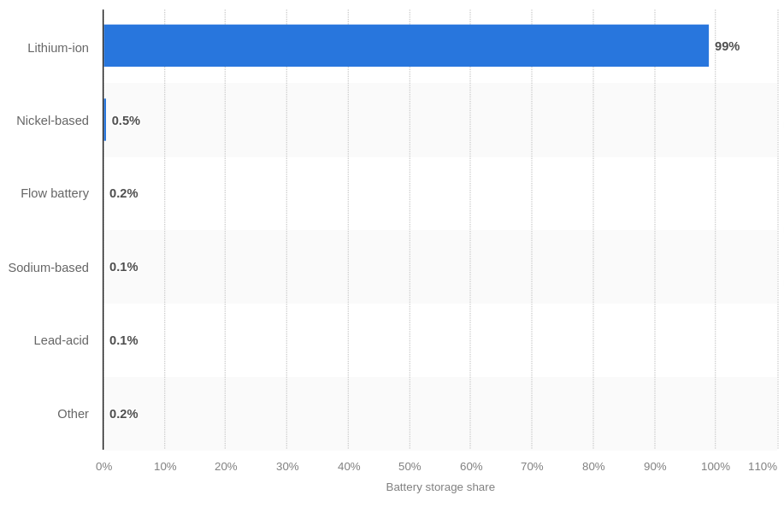Image resolution: width=784 pixels, height=507 pixels.
Task: Select the Nickel-based category label
Action: [x=52, y=121]
